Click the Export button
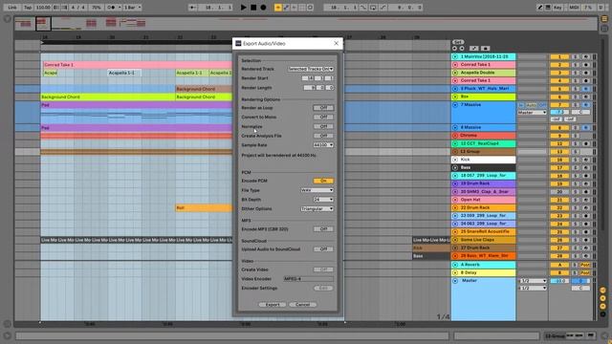 (272, 305)
